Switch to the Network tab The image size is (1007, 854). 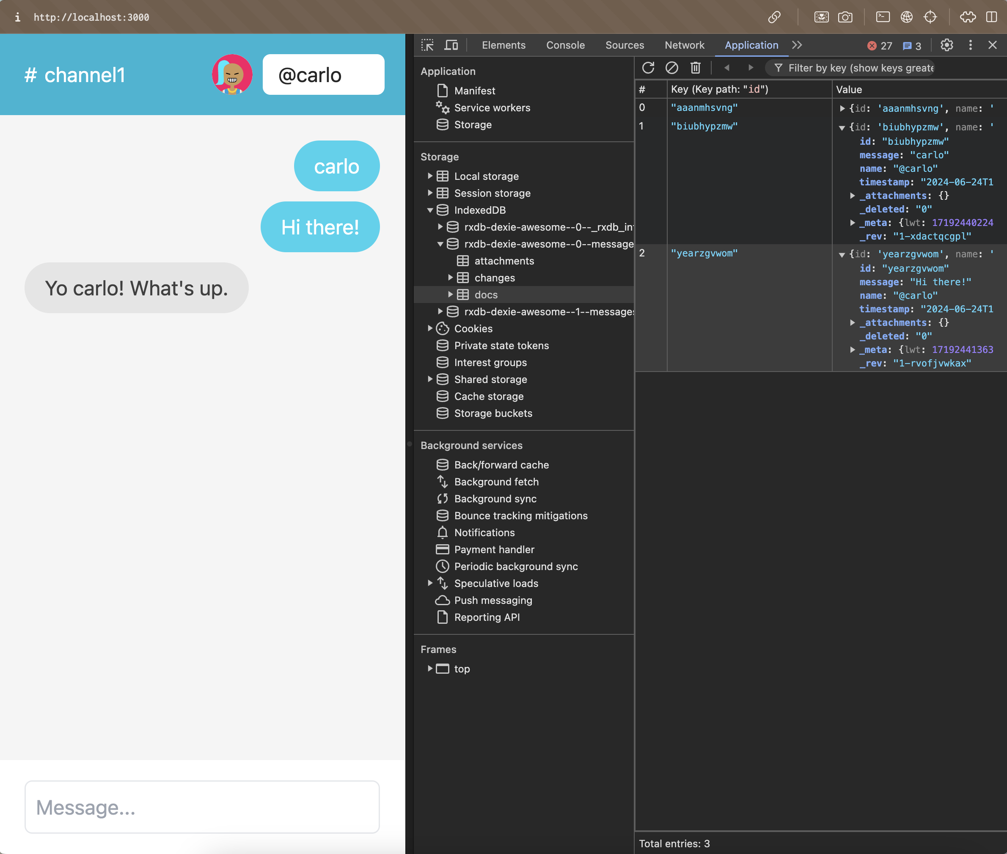684,45
